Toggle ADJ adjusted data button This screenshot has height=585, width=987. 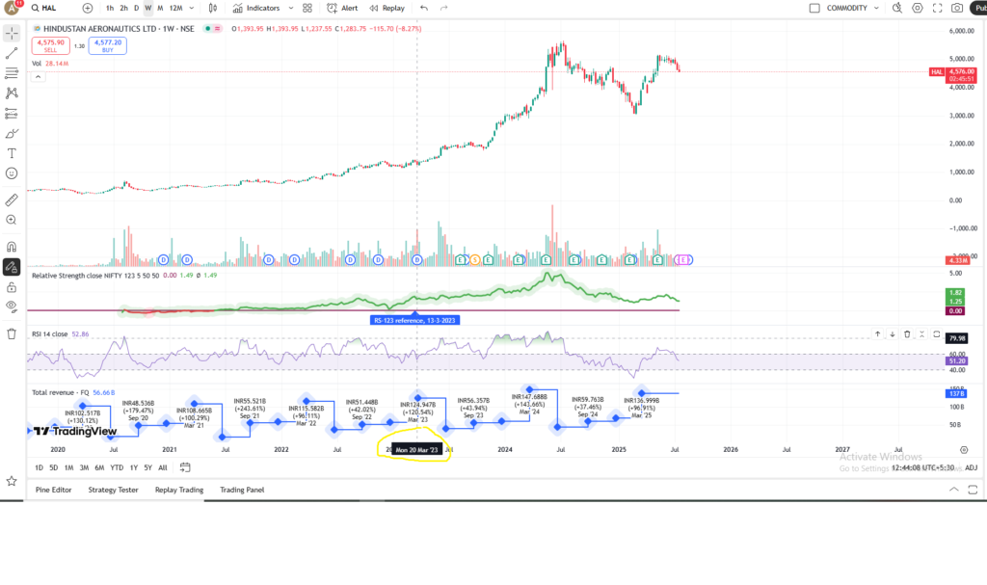[x=972, y=467]
